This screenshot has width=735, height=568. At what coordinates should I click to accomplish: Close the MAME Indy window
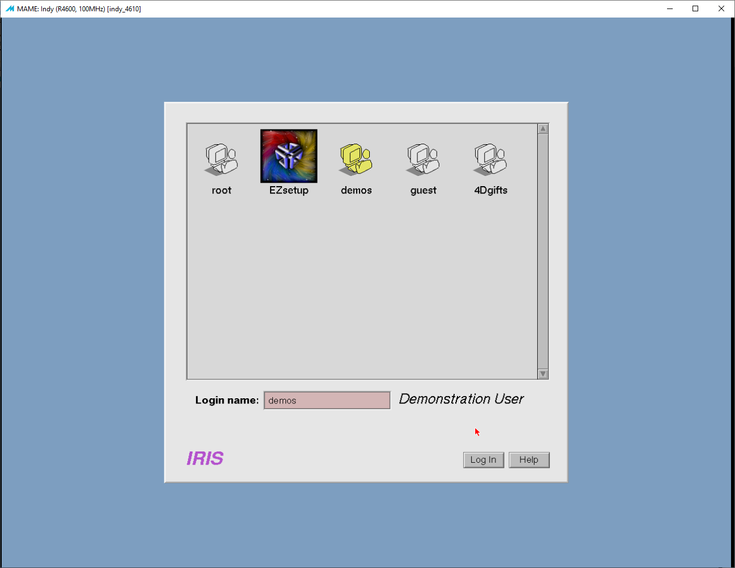721,8
